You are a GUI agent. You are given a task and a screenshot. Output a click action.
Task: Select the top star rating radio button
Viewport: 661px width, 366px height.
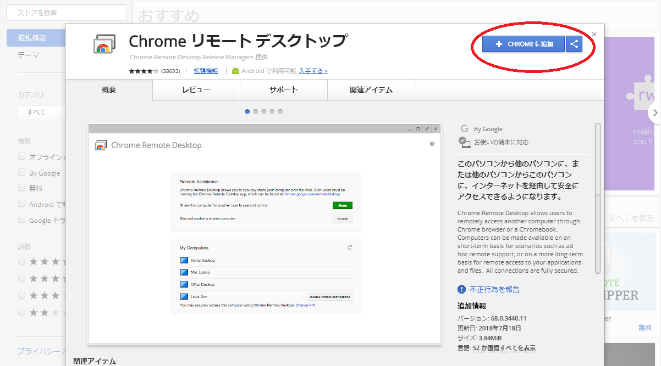click(x=22, y=261)
